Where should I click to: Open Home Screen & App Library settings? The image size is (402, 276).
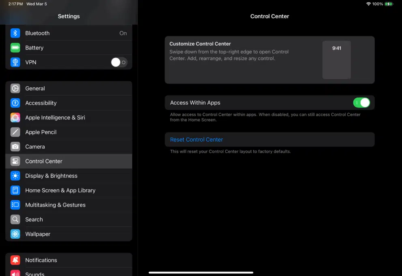coord(69,190)
